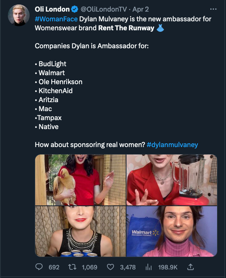Like the tweet with heart icon

point(110,267)
